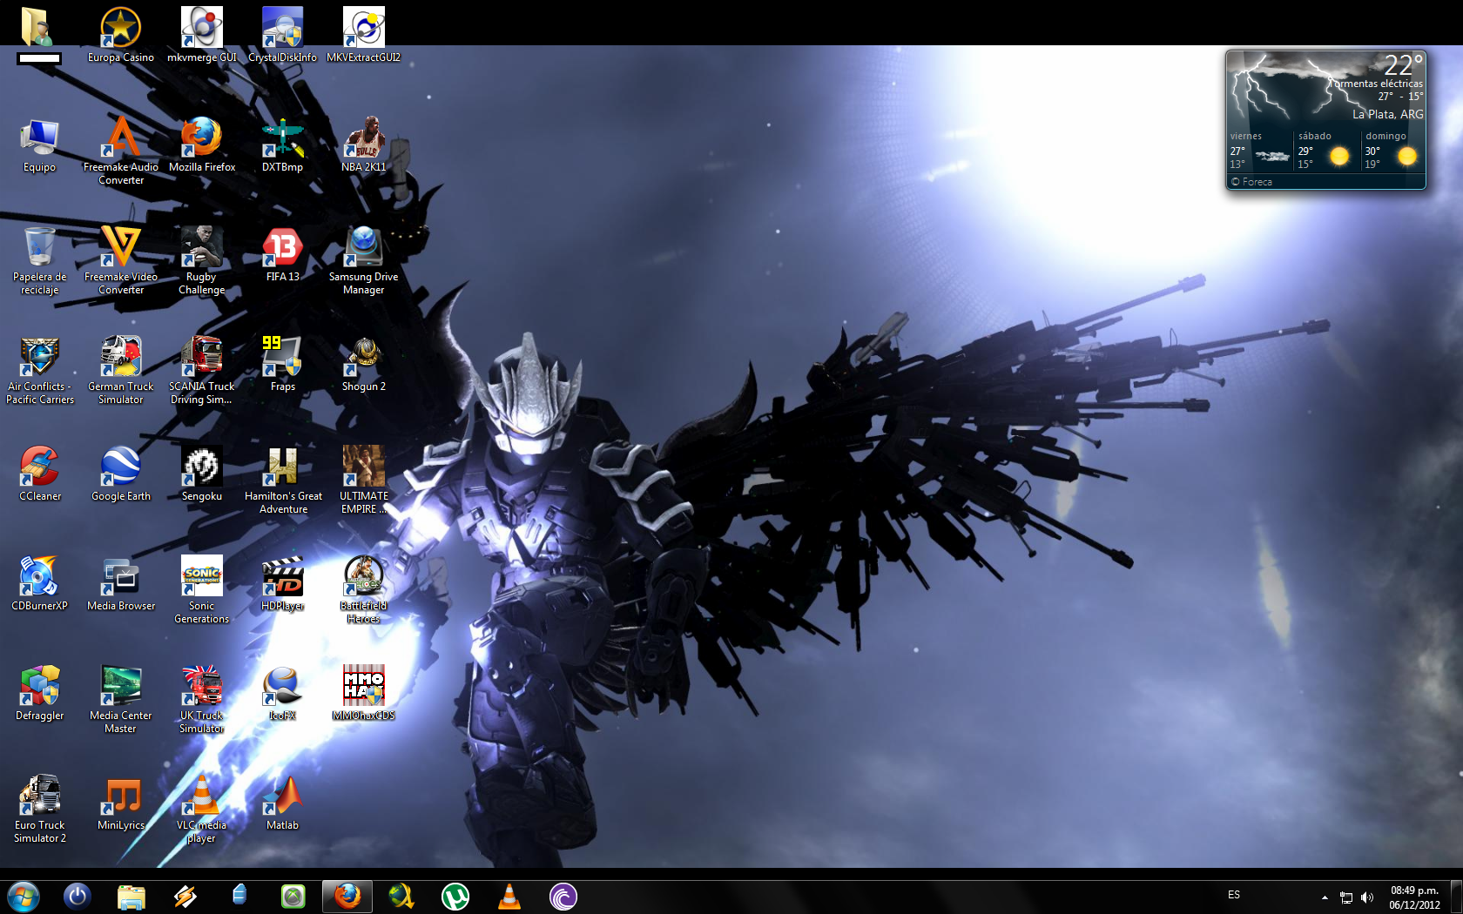This screenshot has width=1463, height=914.
Task: Click the FIFA 13 desktop icon
Action: pyautogui.click(x=283, y=254)
